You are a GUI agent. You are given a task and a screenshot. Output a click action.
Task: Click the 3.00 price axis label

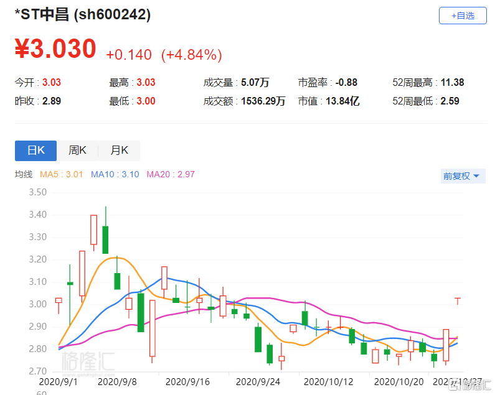[x=38, y=304]
